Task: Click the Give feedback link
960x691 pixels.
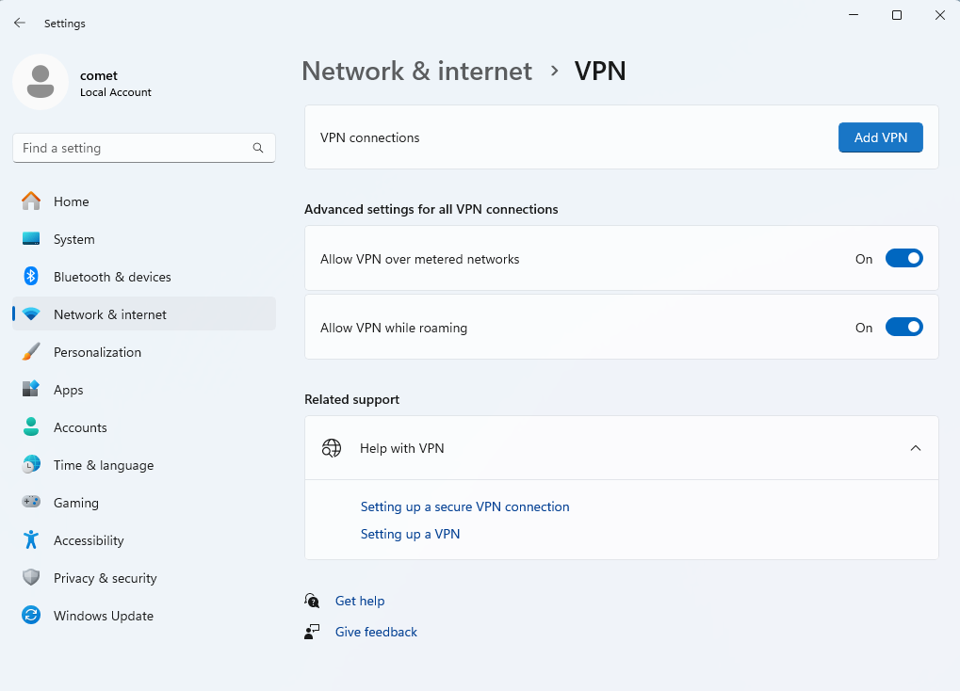Action: click(376, 632)
